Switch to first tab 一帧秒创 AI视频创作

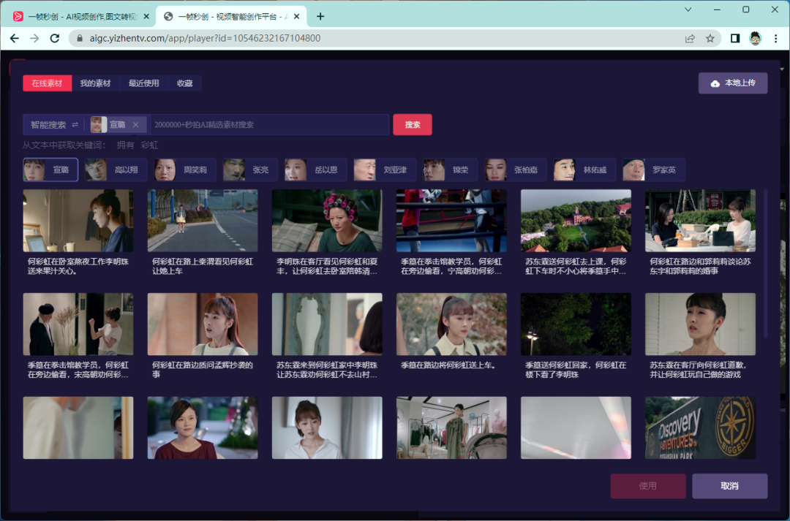[82, 17]
